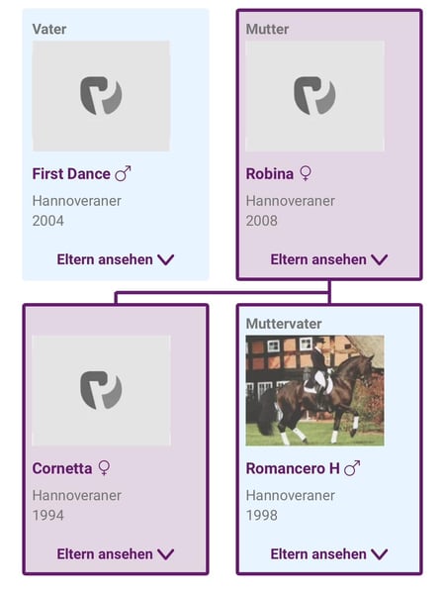Screen dimensions: 445x594
Task: Click male symbol beside Romancero H
Action: click(x=352, y=468)
